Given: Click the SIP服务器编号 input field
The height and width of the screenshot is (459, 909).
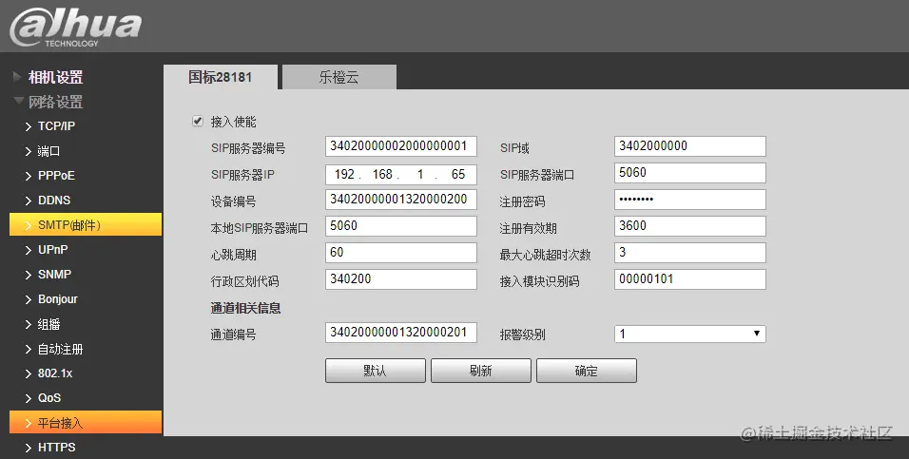Looking at the screenshot, I should 400,146.
